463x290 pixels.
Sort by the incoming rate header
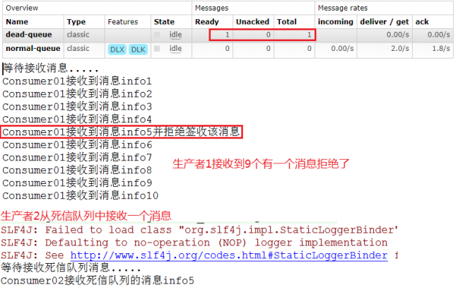pyautogui.click(x=336, y=22)
